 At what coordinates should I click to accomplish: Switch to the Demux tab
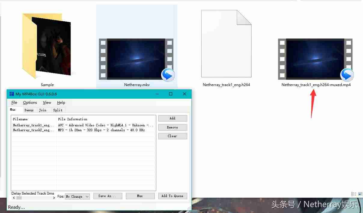[x=29, y=110]
